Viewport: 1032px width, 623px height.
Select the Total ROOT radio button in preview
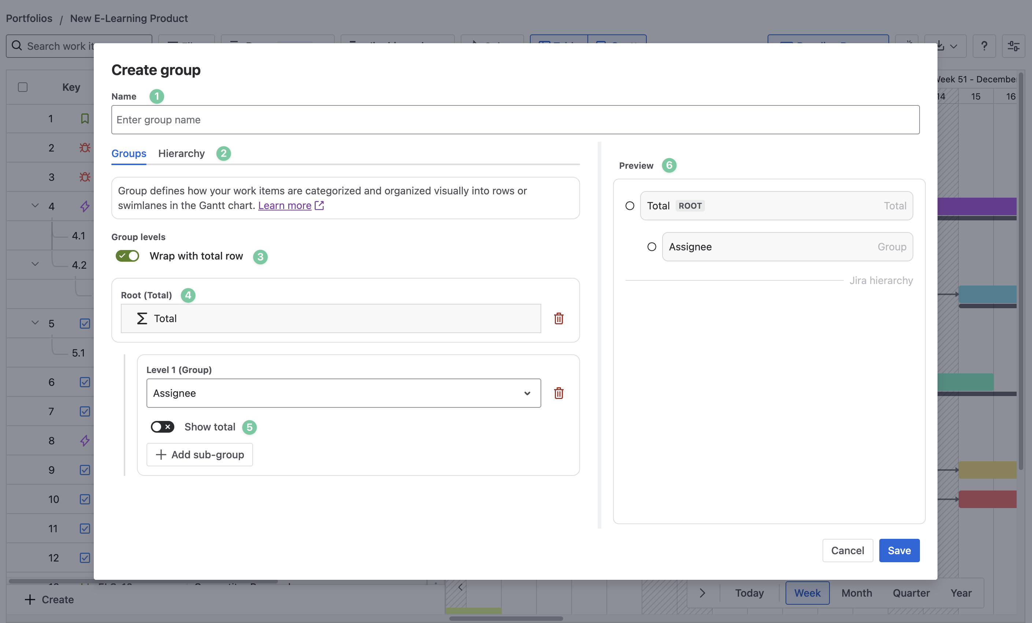click(x=630, y=206)
